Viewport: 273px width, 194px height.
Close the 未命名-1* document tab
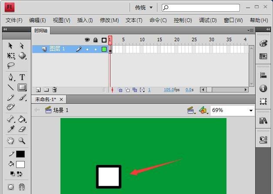coord(61,99)
